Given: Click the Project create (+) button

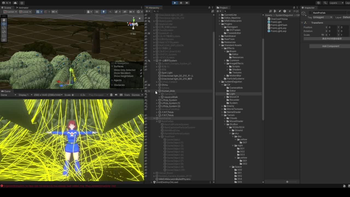Looking at the screenshot, I should pyautogui.click(x=218, y=11).
